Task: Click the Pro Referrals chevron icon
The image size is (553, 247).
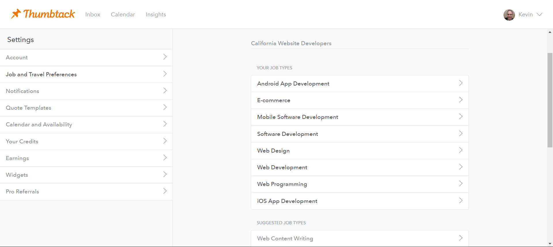Action: click(165, 191)
